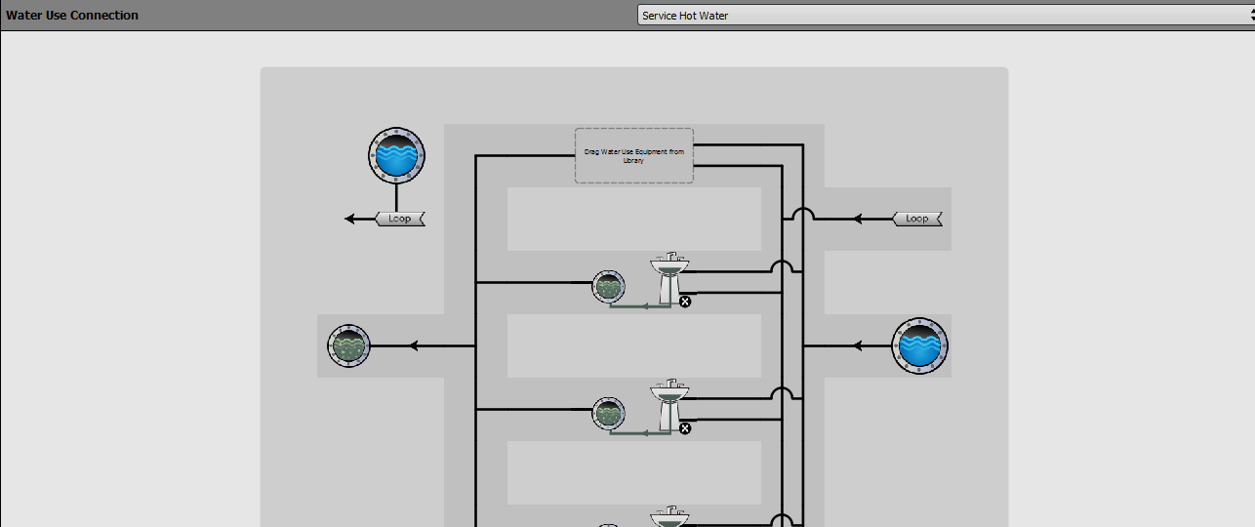Image resolution: width=1255 pixels, height=527 pixels.
Task: Select the small drain icon beside first sink
Action: 608,287
